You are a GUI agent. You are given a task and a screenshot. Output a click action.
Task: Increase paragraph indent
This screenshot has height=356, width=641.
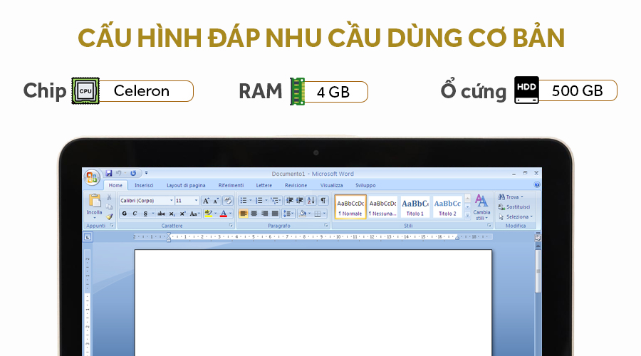point(300,200)
